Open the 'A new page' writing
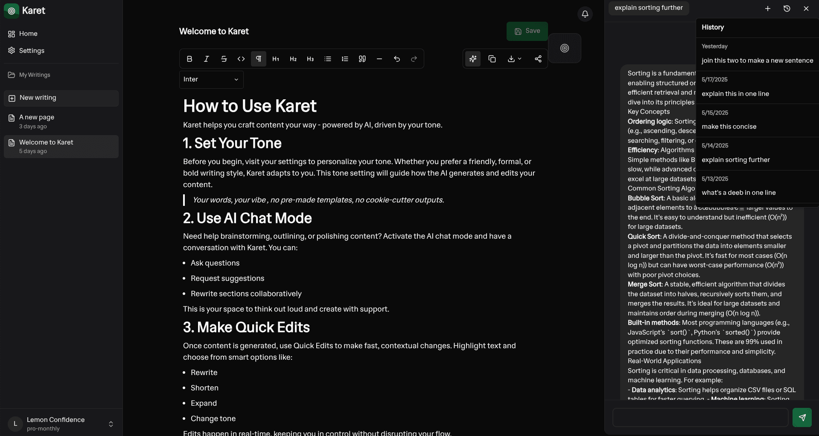Viewport: 819px width, 436px height. tap(61, 121)
